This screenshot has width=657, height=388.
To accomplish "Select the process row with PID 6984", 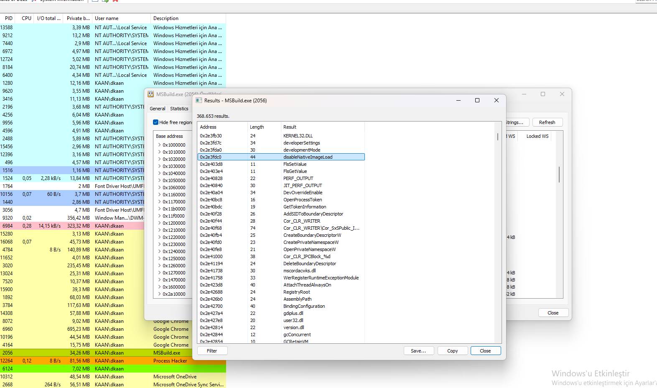I will tap(72, 226).
